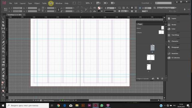Open the Stock button in application bar
The height and width of the screenshot is (108, 192).
coord(79,3)
